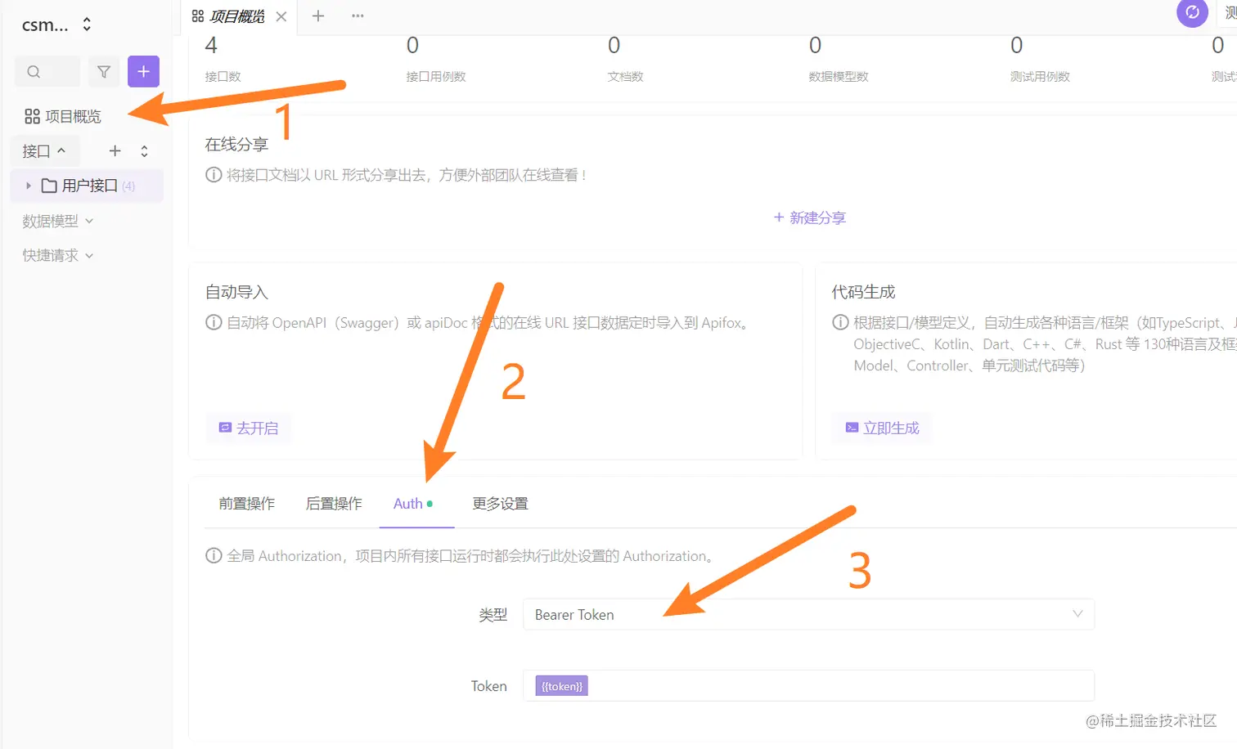Image resolution: width=1237 pixels, height=749 pixels.
Task: Click 新建分享 link
Action: (810, 218)
